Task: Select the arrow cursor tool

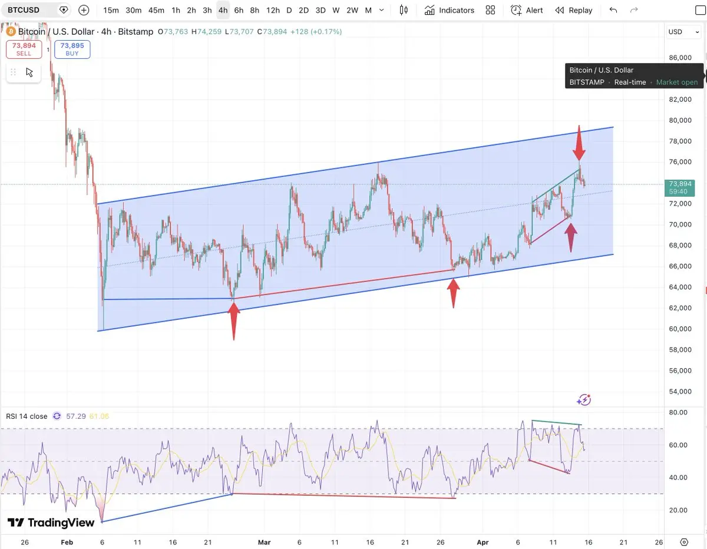Action: point(29,72)
